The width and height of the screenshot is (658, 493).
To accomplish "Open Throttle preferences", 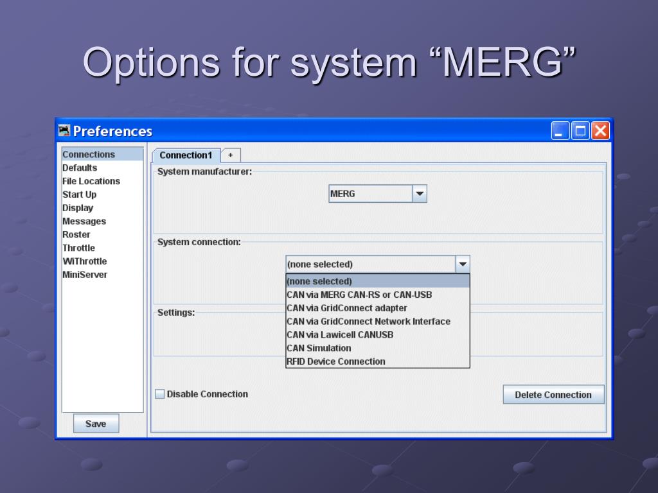I will click(x=102, y=248).
